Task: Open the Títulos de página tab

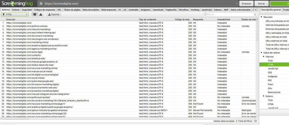Action: (72, 10)
